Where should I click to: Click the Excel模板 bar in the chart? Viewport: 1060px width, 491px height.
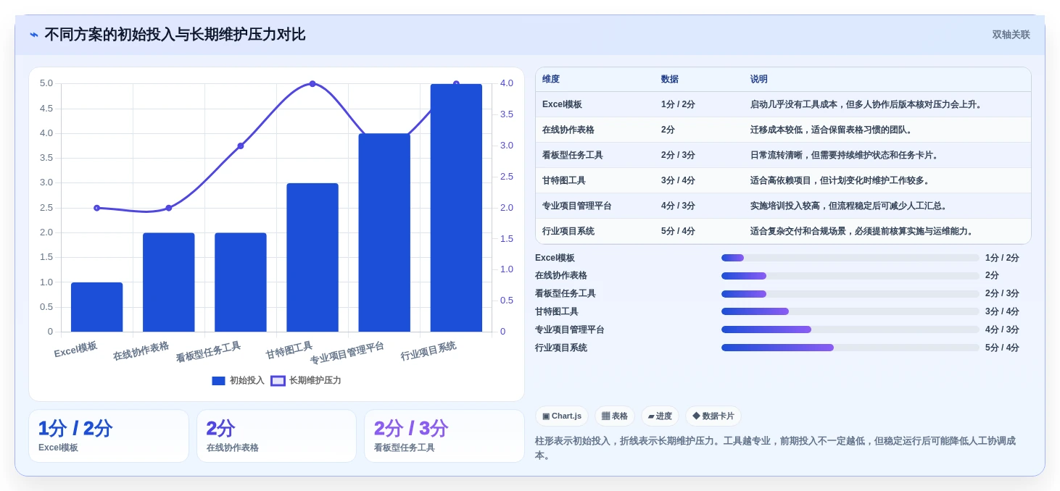click(97, 307)
